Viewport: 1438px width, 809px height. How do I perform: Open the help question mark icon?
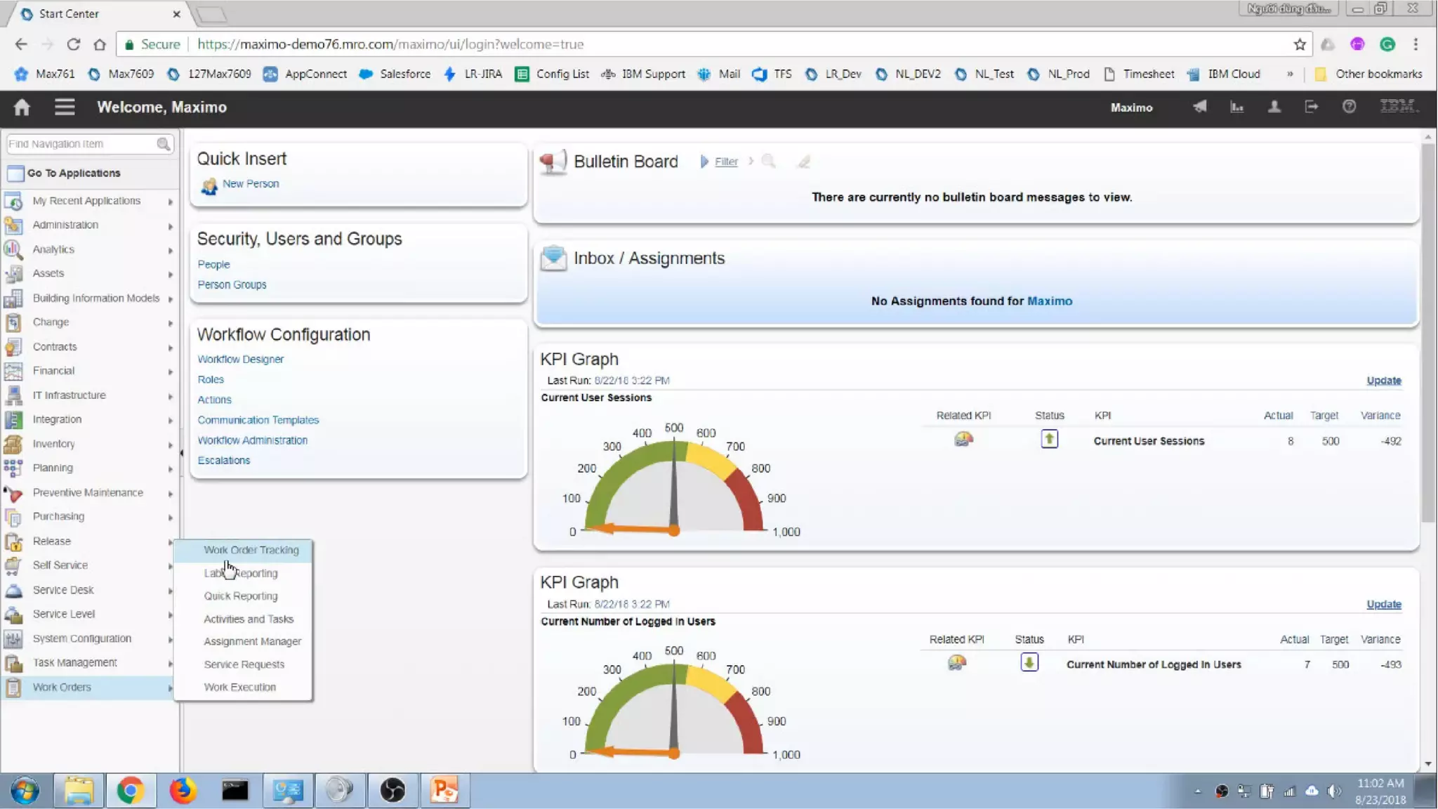pyautogui.click(x=1349, y=107)
